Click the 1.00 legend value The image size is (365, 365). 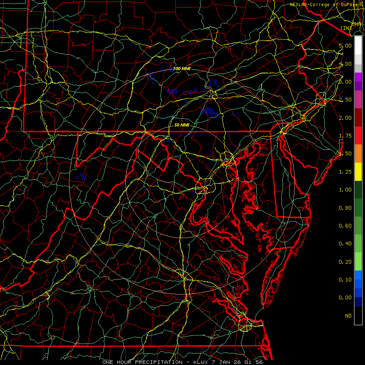345,190
